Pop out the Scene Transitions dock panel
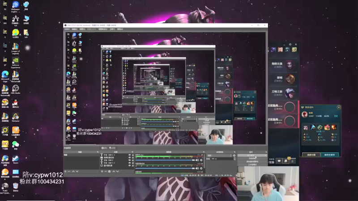Screen dimensions: 358x201 234,152
